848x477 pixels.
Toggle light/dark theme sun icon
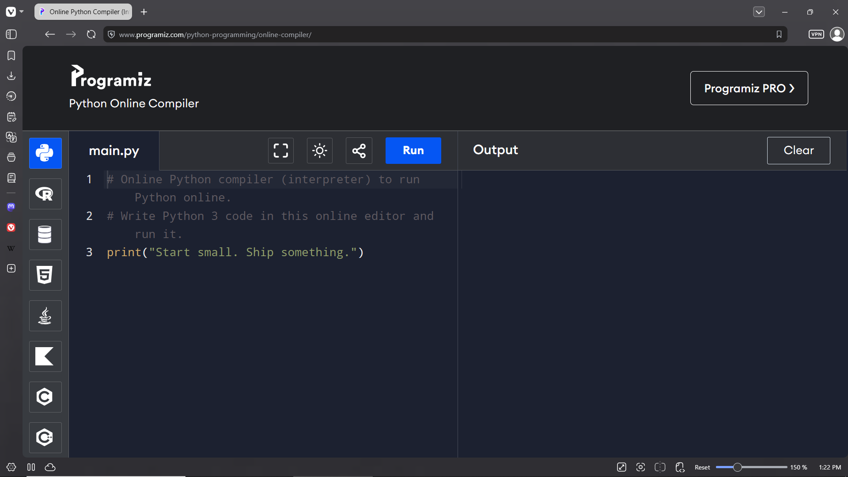coord(320,151)
